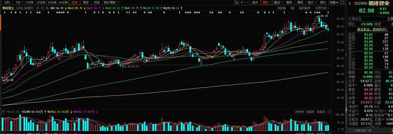Image resolution: width=393 pixels, height=134 pixels.
Task: Open the 叠加 overlay dropdown
Action: pyautogui.click(x=278, y=2)
